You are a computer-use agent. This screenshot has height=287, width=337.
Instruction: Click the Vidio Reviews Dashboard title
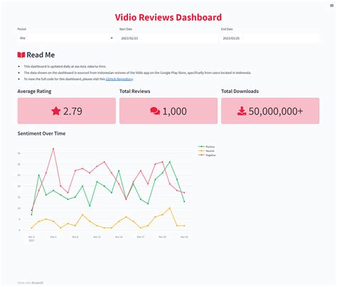(168, 17)
